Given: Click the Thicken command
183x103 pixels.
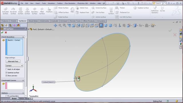Looking at the screenshot, I should coord(120,8).
